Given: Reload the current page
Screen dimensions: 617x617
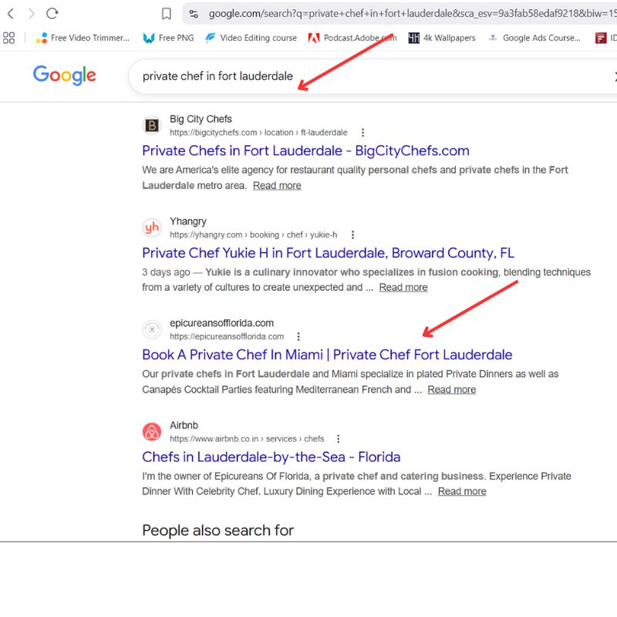Looking at the screenshot, I should click(x=52, y=13).
